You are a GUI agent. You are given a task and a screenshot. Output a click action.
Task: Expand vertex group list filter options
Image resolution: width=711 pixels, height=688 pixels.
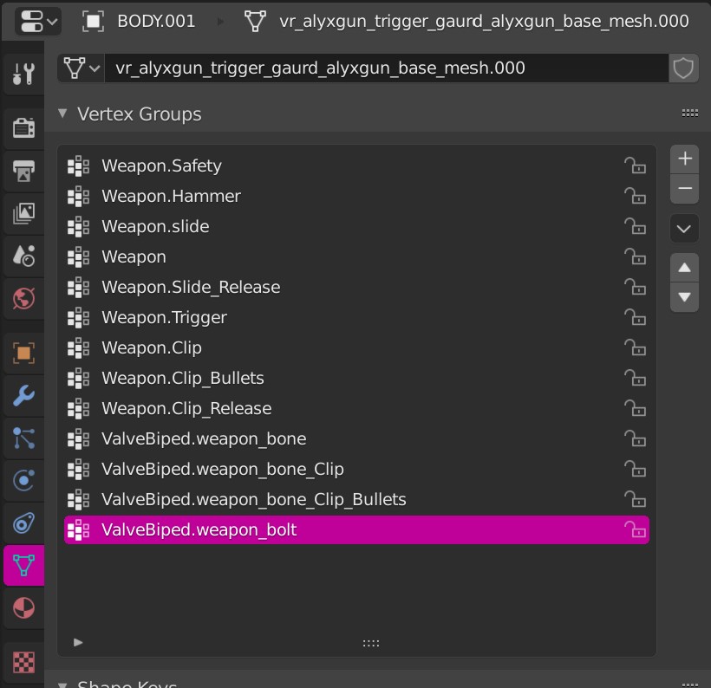(x=78, y=642)
